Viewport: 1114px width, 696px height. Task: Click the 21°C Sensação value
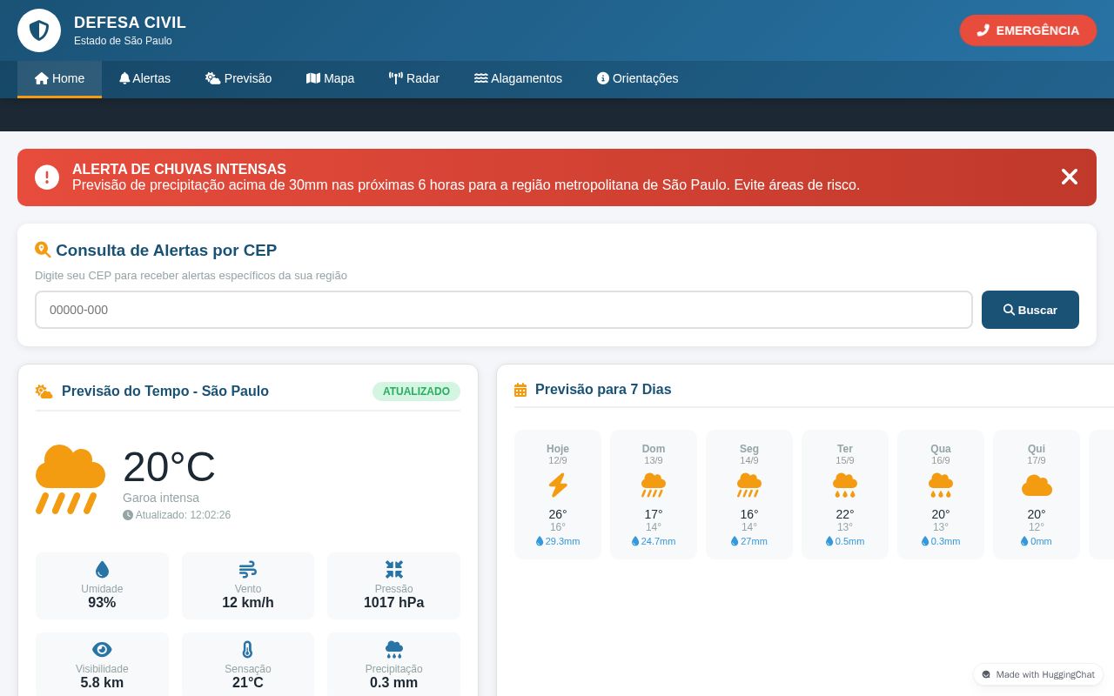point(248,683)
